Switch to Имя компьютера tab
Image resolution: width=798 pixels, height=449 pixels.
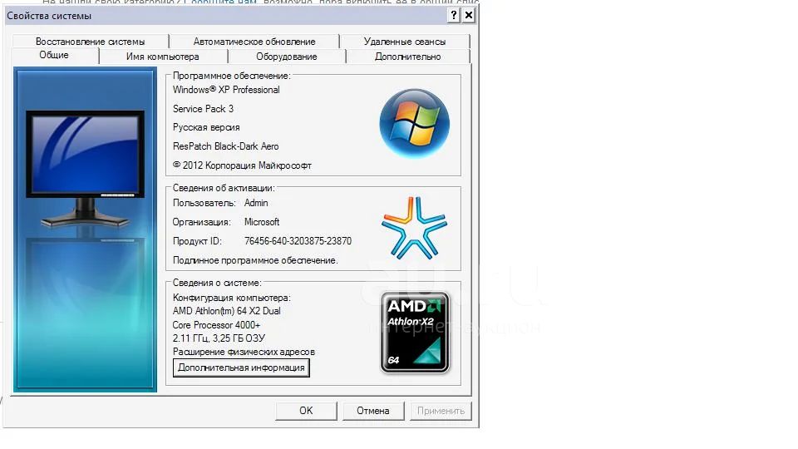(x=162, y=57)
